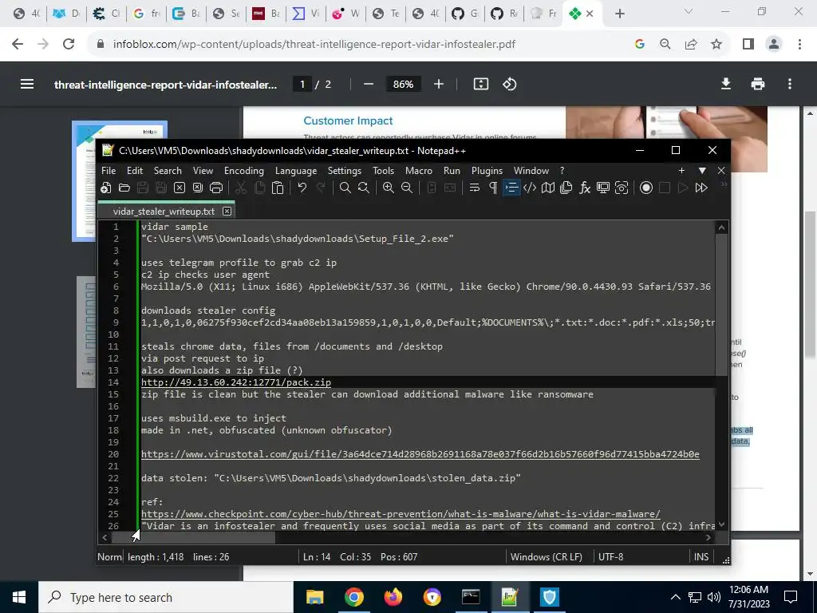This screenshot has width=817, height=613.
Task: Expand the down-triangle dropdown in Notepad++ menu bar
Action: (x=702, y=171)
